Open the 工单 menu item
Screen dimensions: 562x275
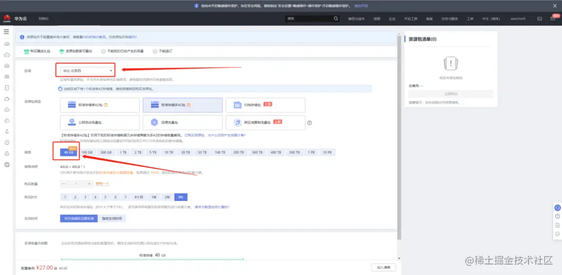click(470, 19)
